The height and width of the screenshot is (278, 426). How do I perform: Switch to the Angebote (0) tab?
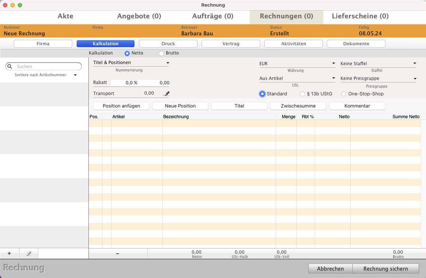tap(139, 16)
